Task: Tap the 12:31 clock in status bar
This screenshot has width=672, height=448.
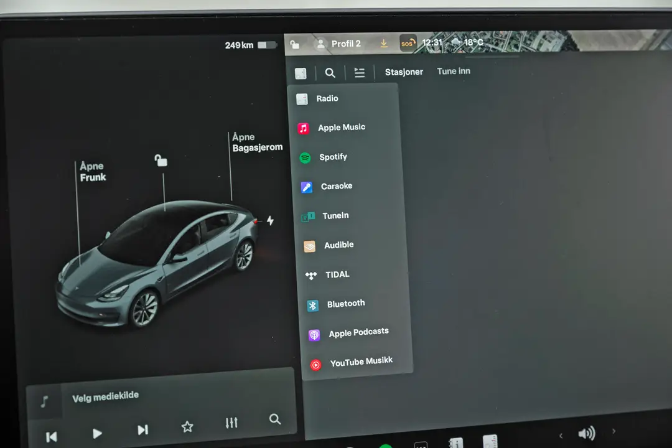Action: 432,42
